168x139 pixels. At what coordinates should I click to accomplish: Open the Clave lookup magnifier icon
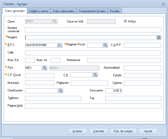coord(55,21)
